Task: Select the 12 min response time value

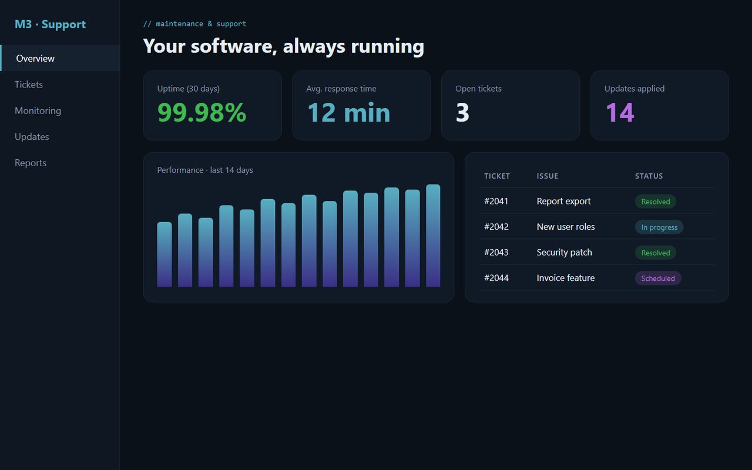Action: tap(348, 112)
